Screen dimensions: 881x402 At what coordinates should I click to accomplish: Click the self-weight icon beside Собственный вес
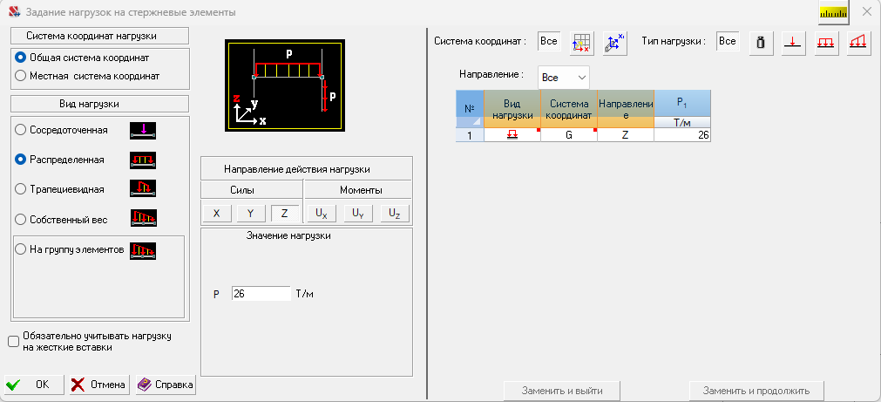[x=143, y=218]
